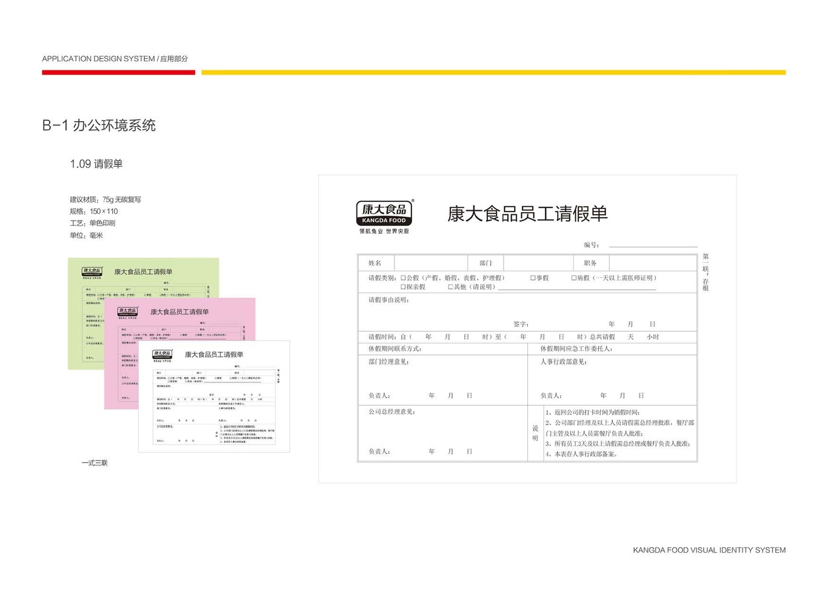828x589 pixels.
Task: Click the 说明 column label
Action: 535,433
